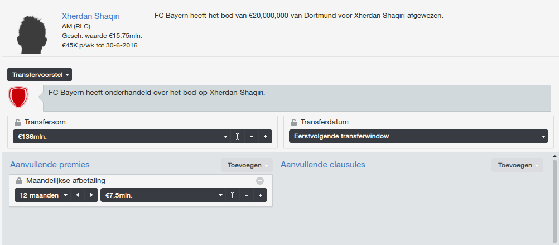The height and width of the screenshot is (245, 559).
Task: Open the 12 maanden duration dropdown
Action: click(43, 195)
